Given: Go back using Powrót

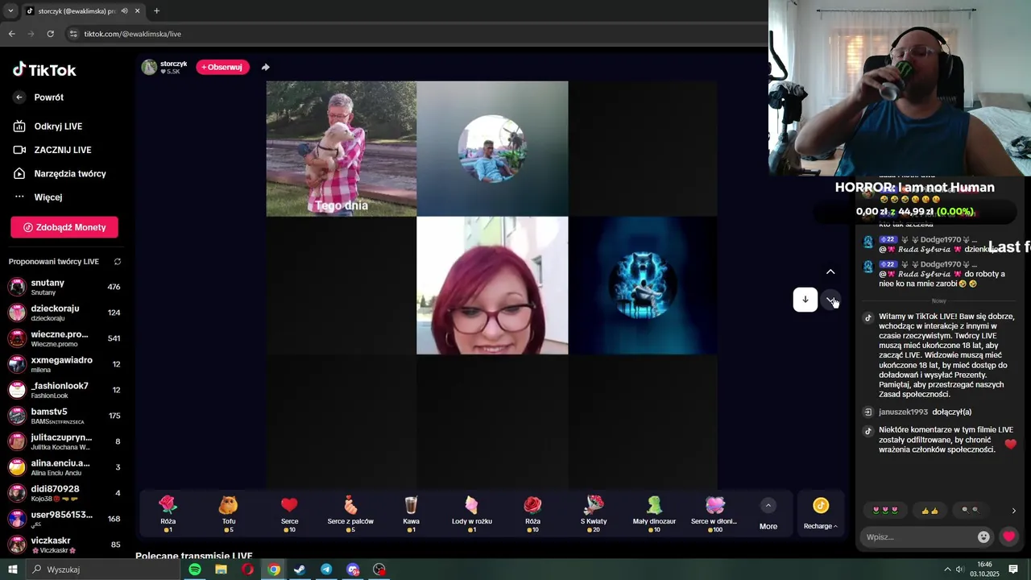Looking at the screenshot, I should [39, 97].
